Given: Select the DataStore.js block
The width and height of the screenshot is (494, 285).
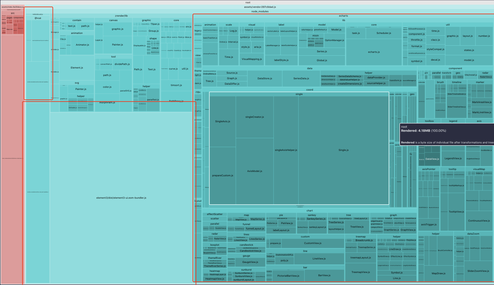Looking at the screenshot, I should [264, 78].
